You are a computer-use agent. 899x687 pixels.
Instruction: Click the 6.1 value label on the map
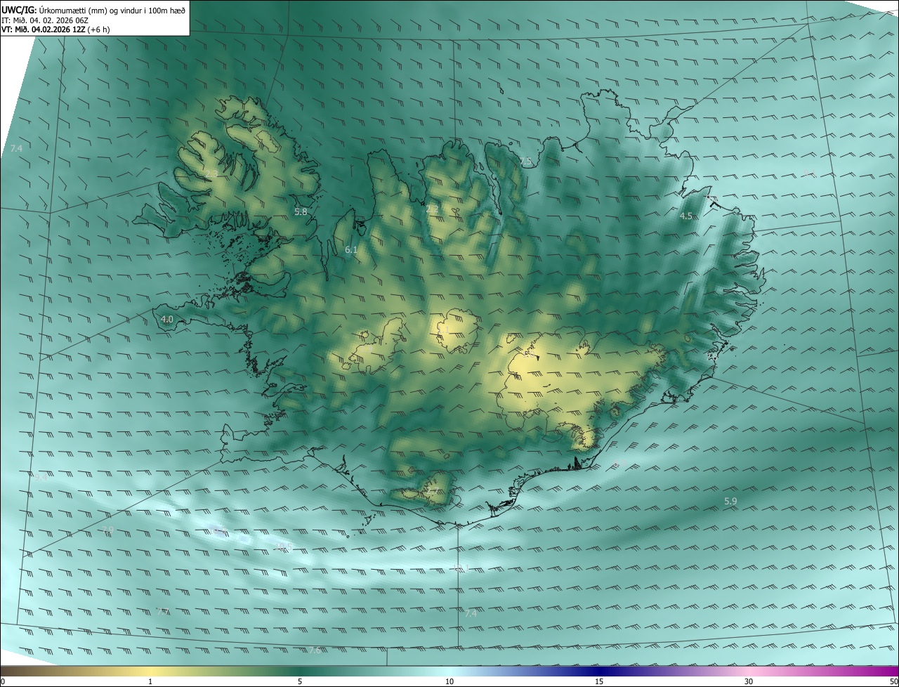click(351, 249)
